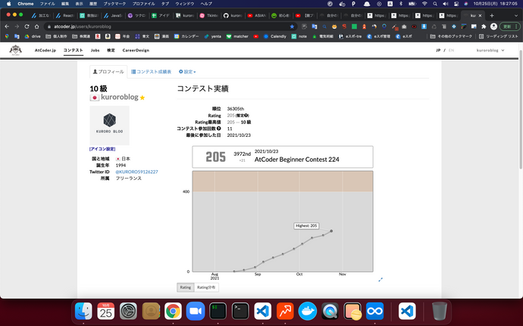Click the blue bookmark star in address bar

coord(292,26)
